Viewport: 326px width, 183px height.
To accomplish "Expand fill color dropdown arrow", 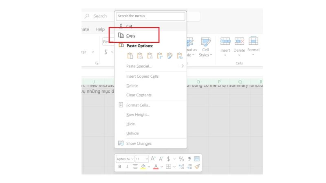I will (149, 167).
